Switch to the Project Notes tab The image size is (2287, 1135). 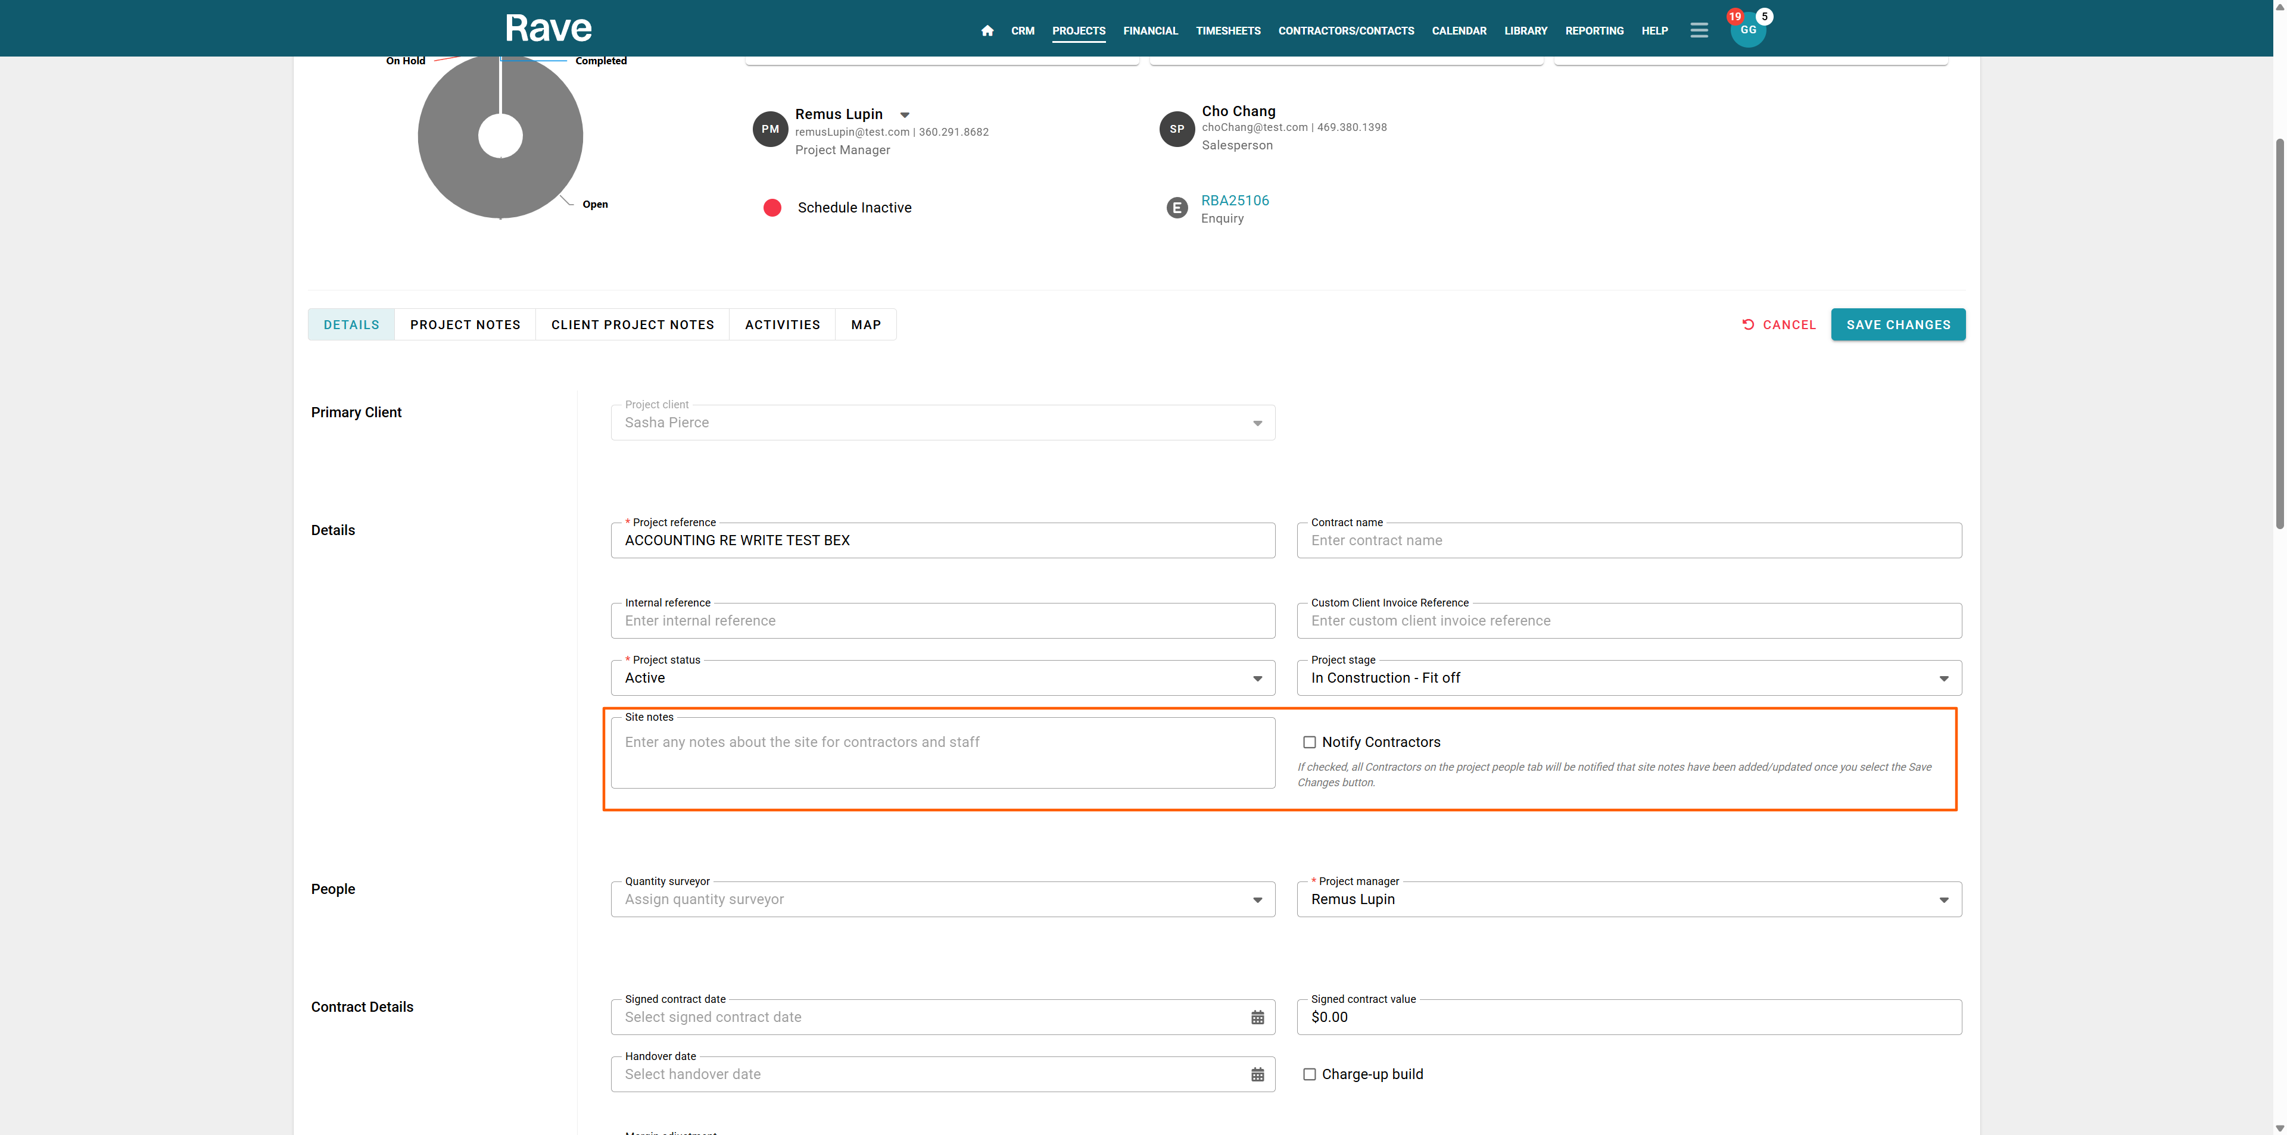pos(465,325)
